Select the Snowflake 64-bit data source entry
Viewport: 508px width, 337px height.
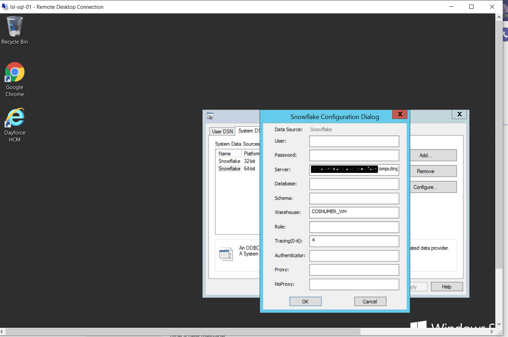tap(229, 168)
